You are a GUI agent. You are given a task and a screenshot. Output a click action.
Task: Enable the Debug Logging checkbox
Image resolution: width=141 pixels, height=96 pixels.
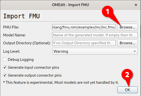coord(5,59)
